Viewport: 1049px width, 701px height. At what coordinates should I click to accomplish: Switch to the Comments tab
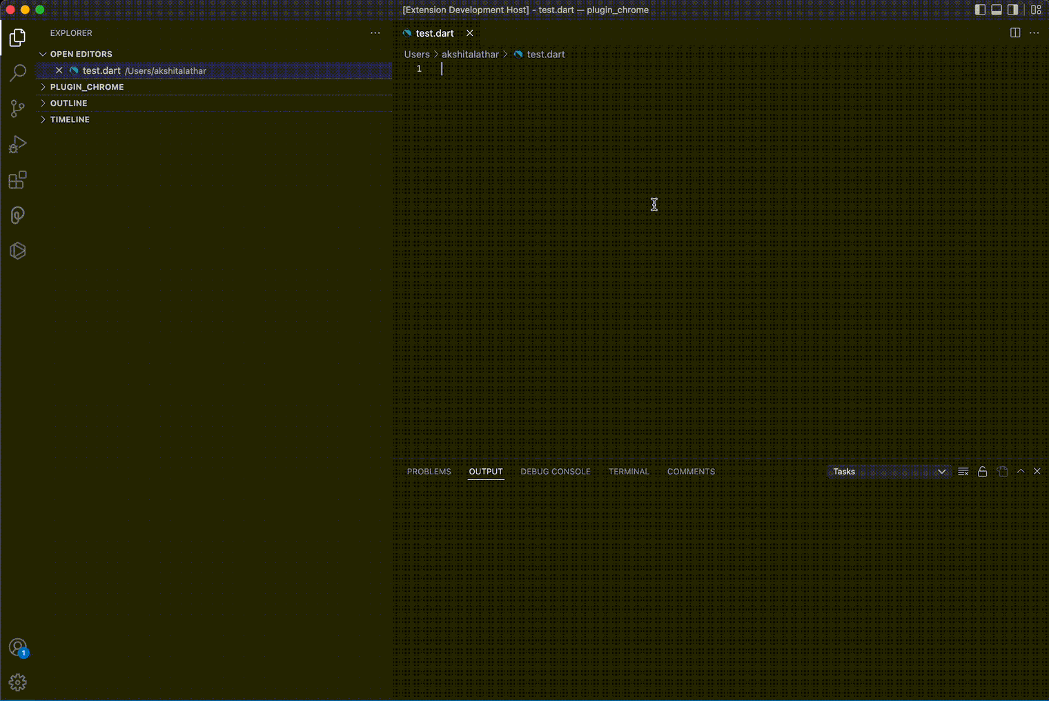click(x=691, y=472)
